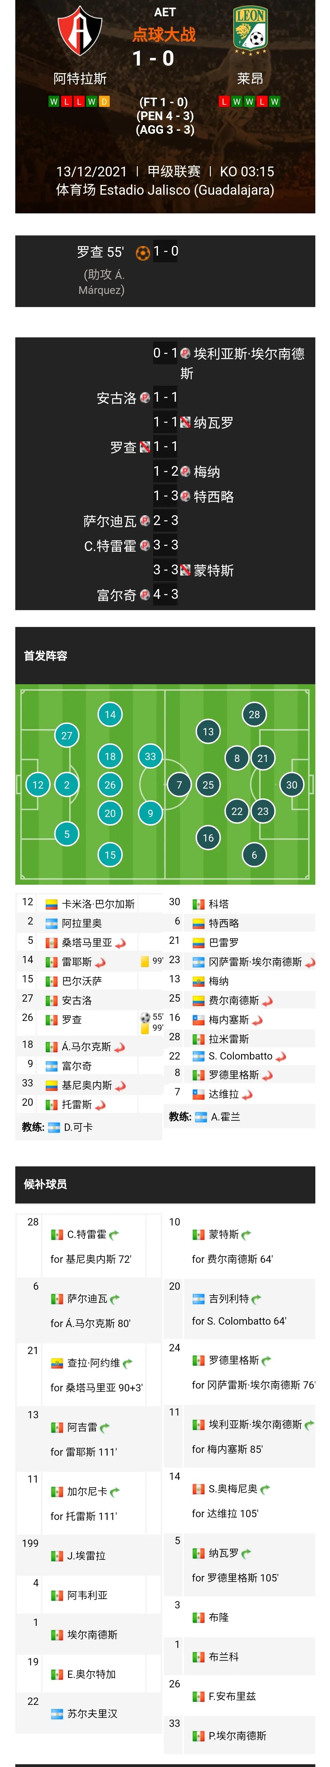Select player circle 30 on the pitch
This screenshot has height=1767, width=330.
coord(293,784)
